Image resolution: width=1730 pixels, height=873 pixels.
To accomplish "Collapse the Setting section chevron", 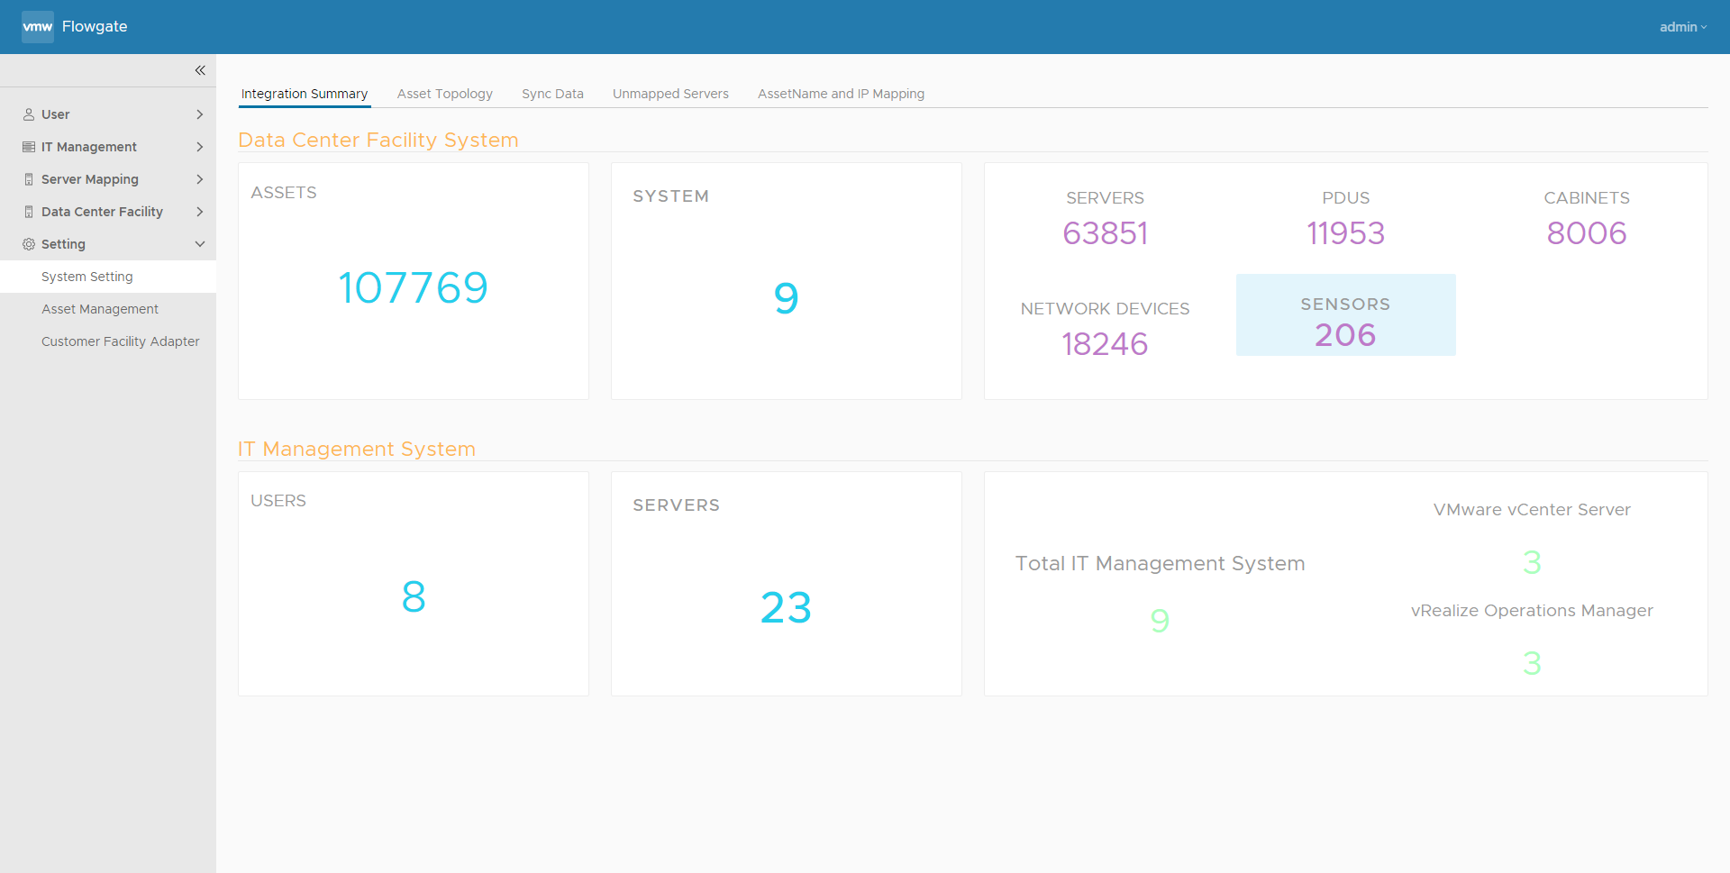I will pos(200,244).
